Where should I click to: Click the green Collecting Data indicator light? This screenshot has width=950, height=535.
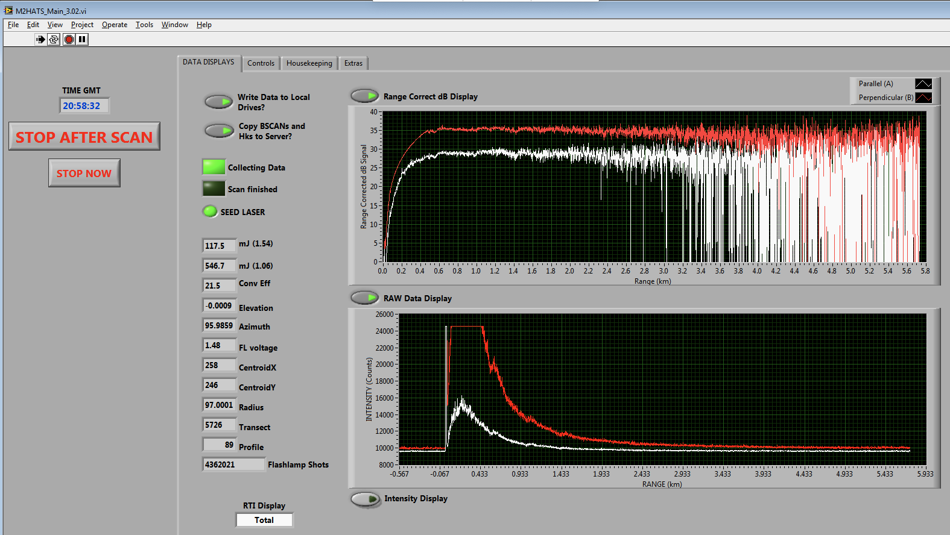[214, 167]
